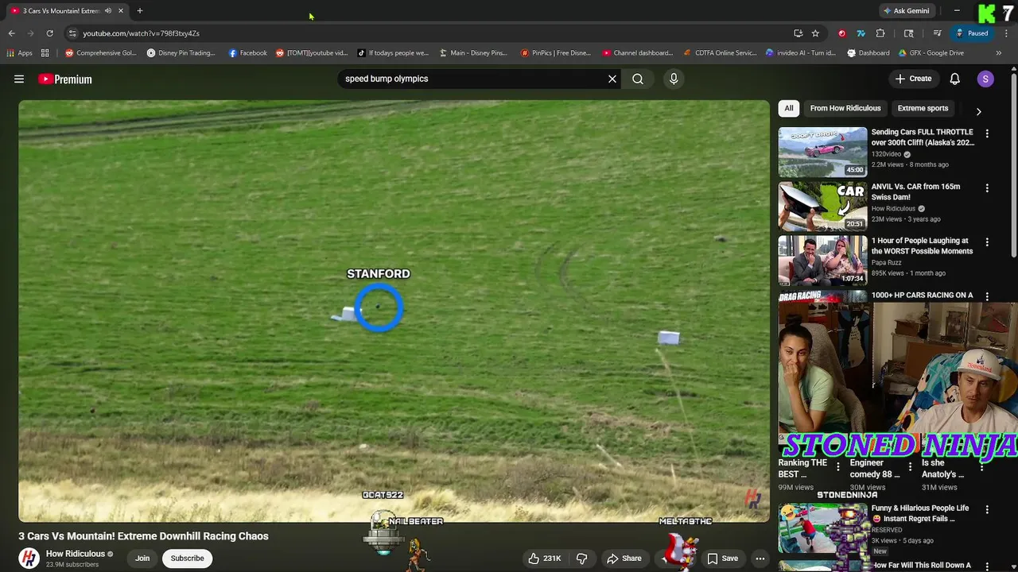Open the tab groups grid icon
This screenshot has width=1018, height=572.
(45, 53)
